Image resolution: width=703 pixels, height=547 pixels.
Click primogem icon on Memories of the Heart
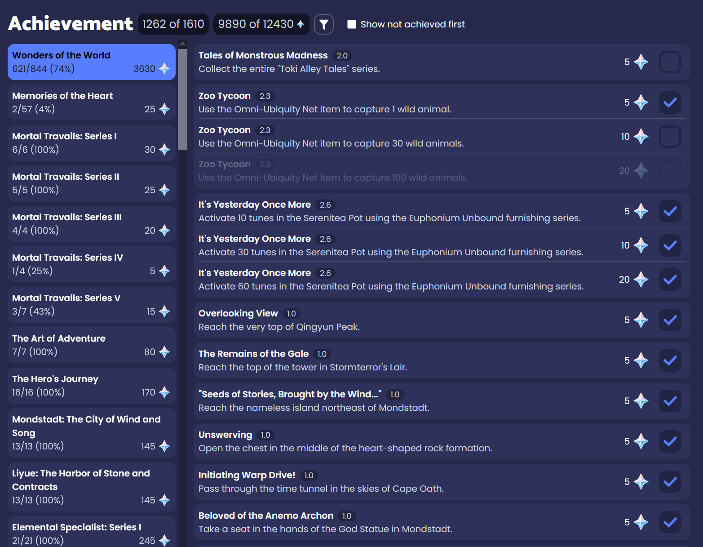pos(164,109)
